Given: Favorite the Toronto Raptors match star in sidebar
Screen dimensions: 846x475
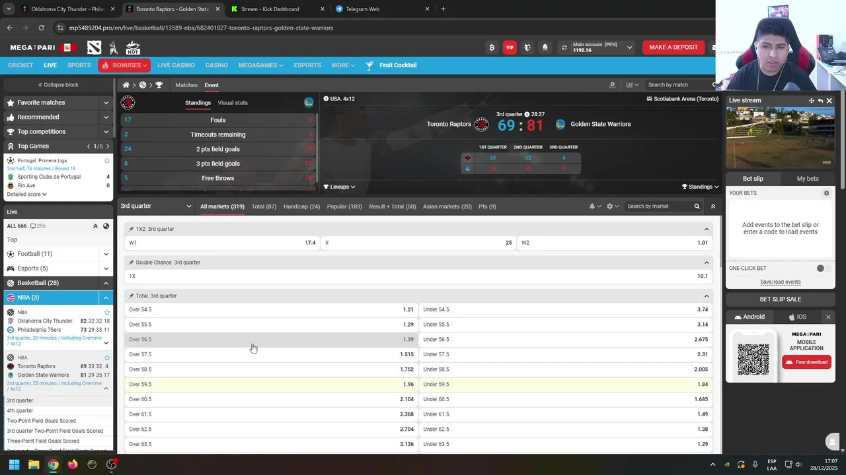Looking at the screenshot, I should pos(107,358).
